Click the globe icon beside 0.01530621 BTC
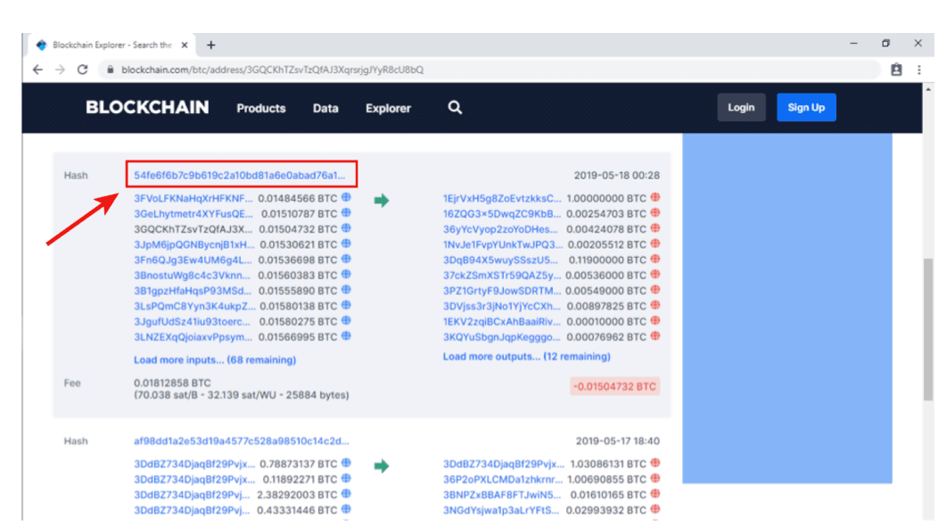Viewport: 938px width, 528px height. 346,244
